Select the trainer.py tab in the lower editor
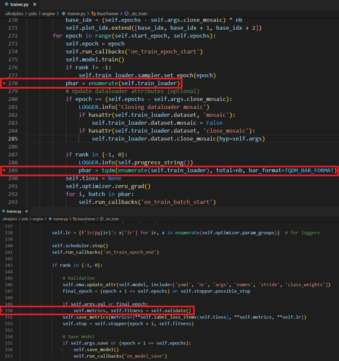Viewport: 339px width, 361px height. pyautogui.click(x=14, y=211)
